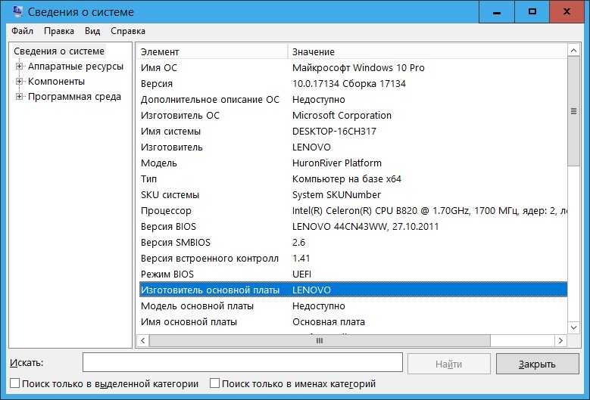Image resolution: width=590 pixels, height=400 pixels.
Task: Click the UEFI value
Action: coord(301,274)
